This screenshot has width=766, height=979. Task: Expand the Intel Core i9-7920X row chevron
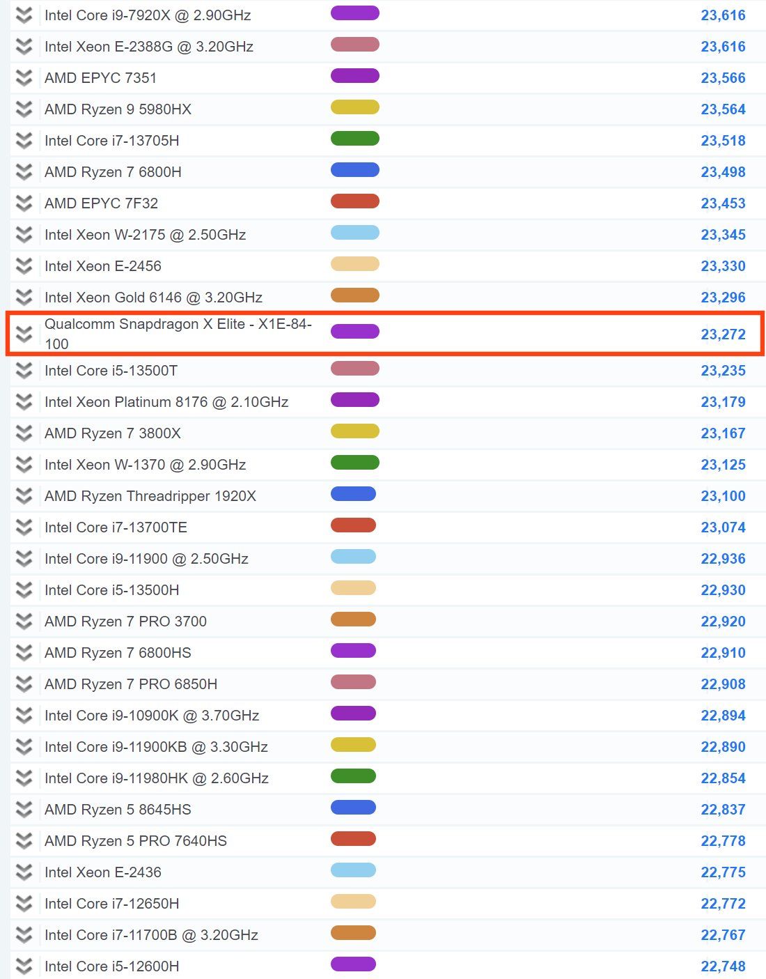tap(24, 15)
